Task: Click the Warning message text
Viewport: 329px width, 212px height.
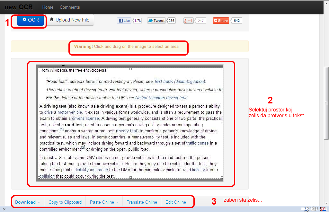Action: tap(126, 46)
